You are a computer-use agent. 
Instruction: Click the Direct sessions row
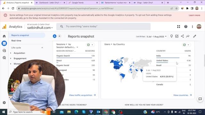(76, 61)
